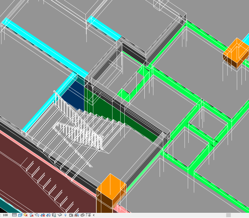Toggle the Sun Path setting
Image resolution: width=249 pixels, height=218 pixels.
tap(26, 215)
